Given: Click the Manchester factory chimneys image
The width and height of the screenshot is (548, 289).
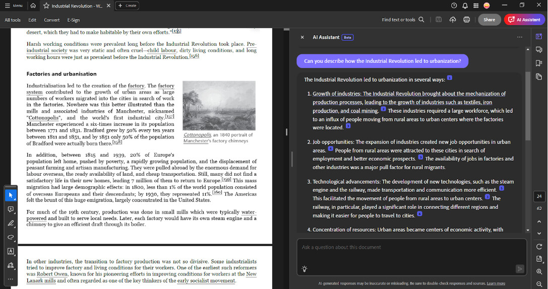Looking at the screenshot, I should [x=219, y=106].
